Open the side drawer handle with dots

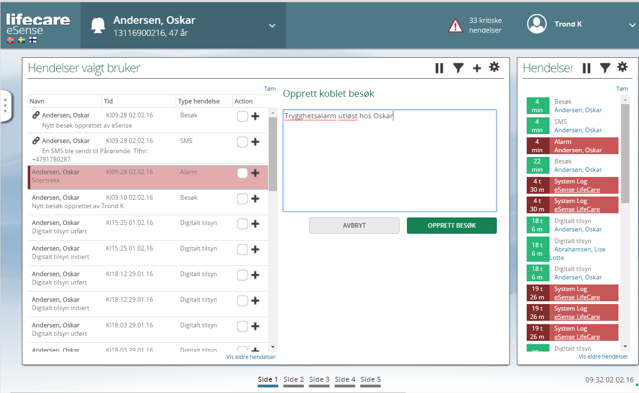[x=5, y=106]
